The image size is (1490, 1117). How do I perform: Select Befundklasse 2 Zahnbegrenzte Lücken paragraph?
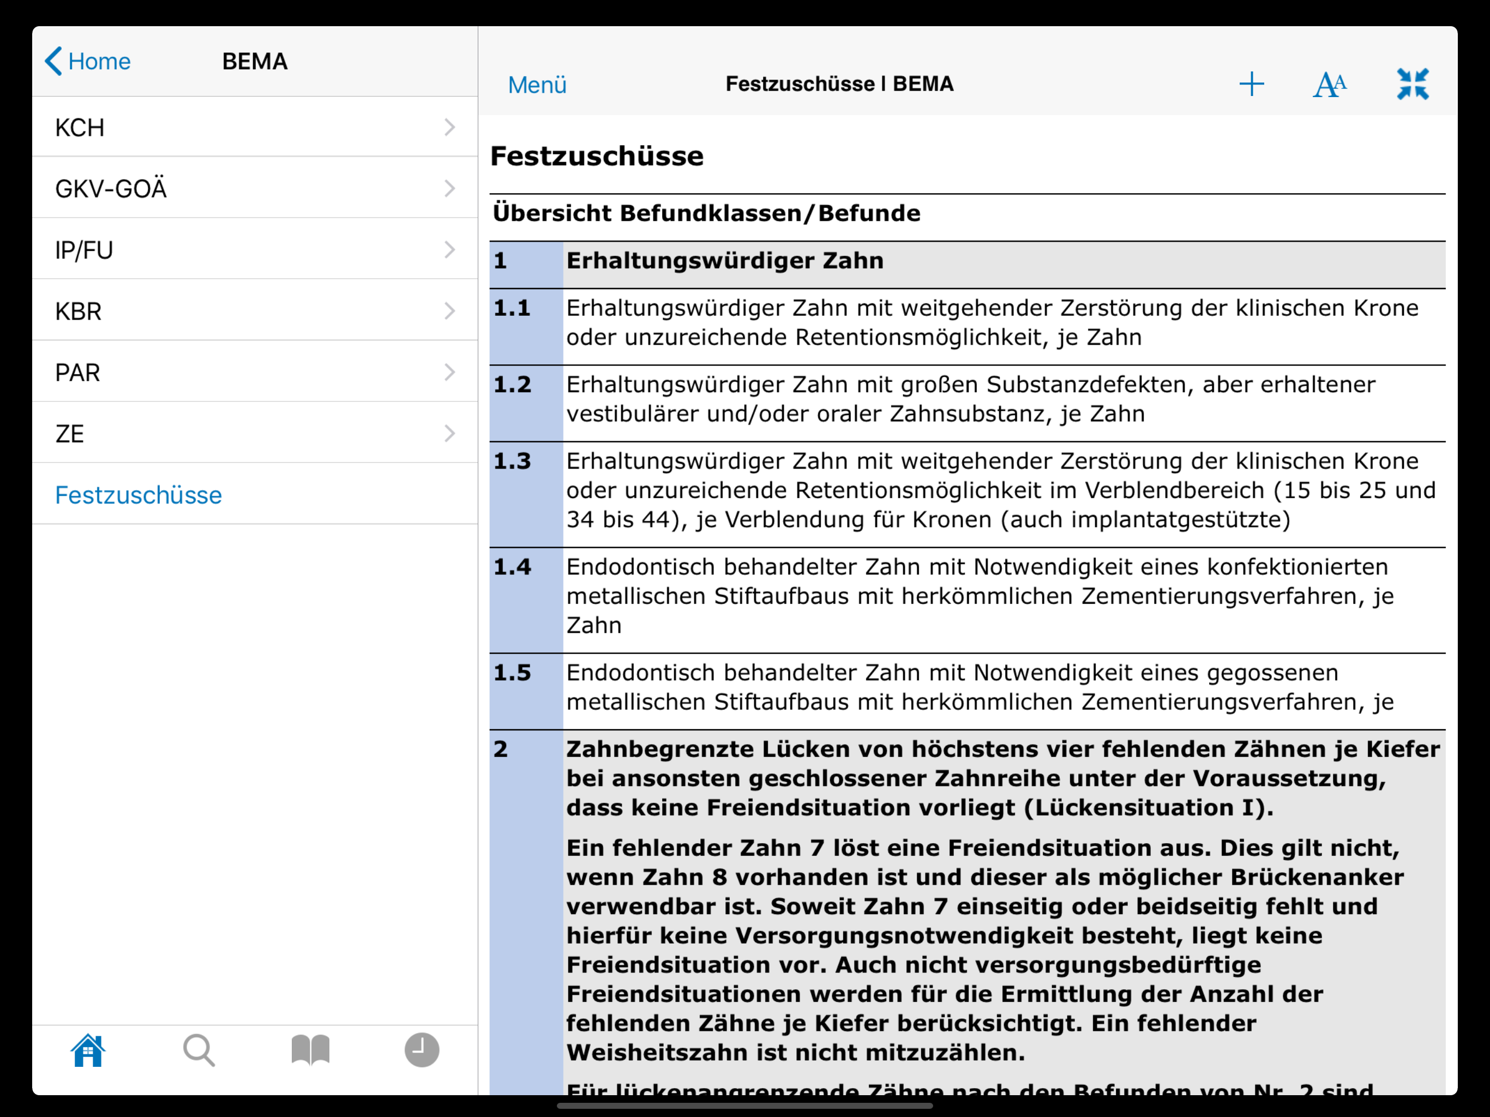click(1003, 778)
